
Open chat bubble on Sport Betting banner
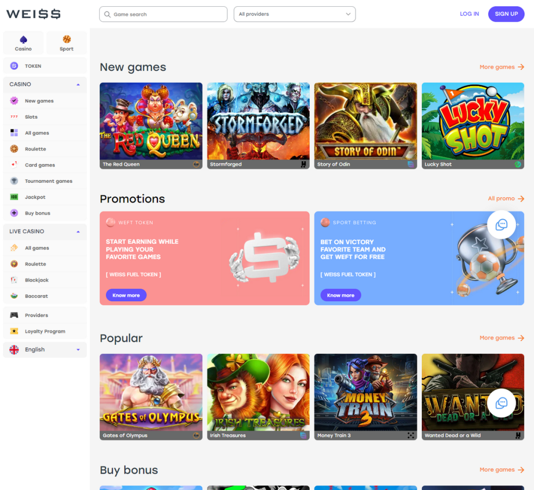pyautogui.click(x=501, y=224)
